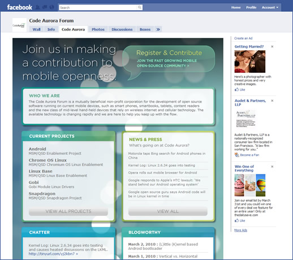Close the Getting Married ad

point(272,46)
